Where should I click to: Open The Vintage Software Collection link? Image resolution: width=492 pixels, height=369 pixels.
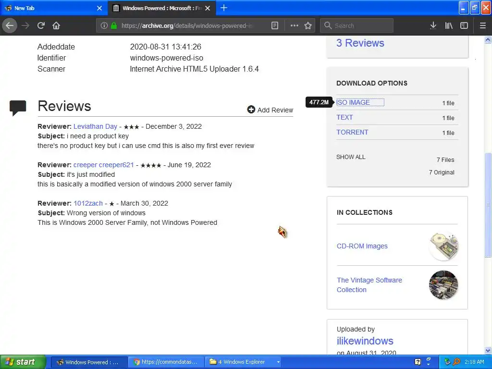[x=369, y=285]
